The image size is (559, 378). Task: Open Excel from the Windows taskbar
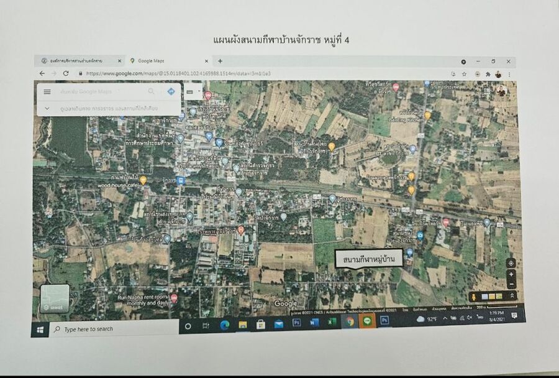[x=332, y=323]
